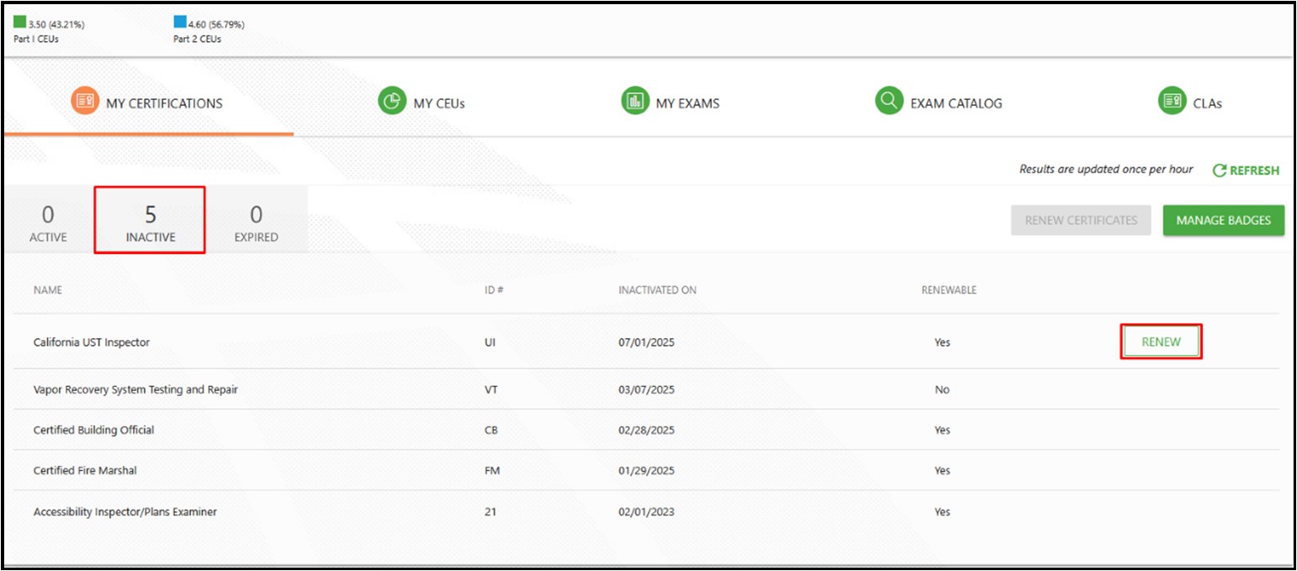Go to the MY EXAMS tab

pyautogui.click(x=670, y=103)
